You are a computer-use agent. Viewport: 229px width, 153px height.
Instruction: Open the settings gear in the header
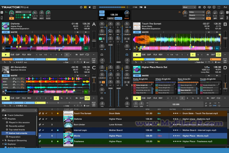tap(204, 7)
